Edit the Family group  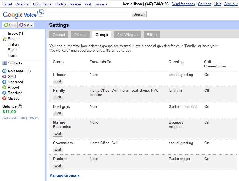pyautogui.click(x=58, y=97)
